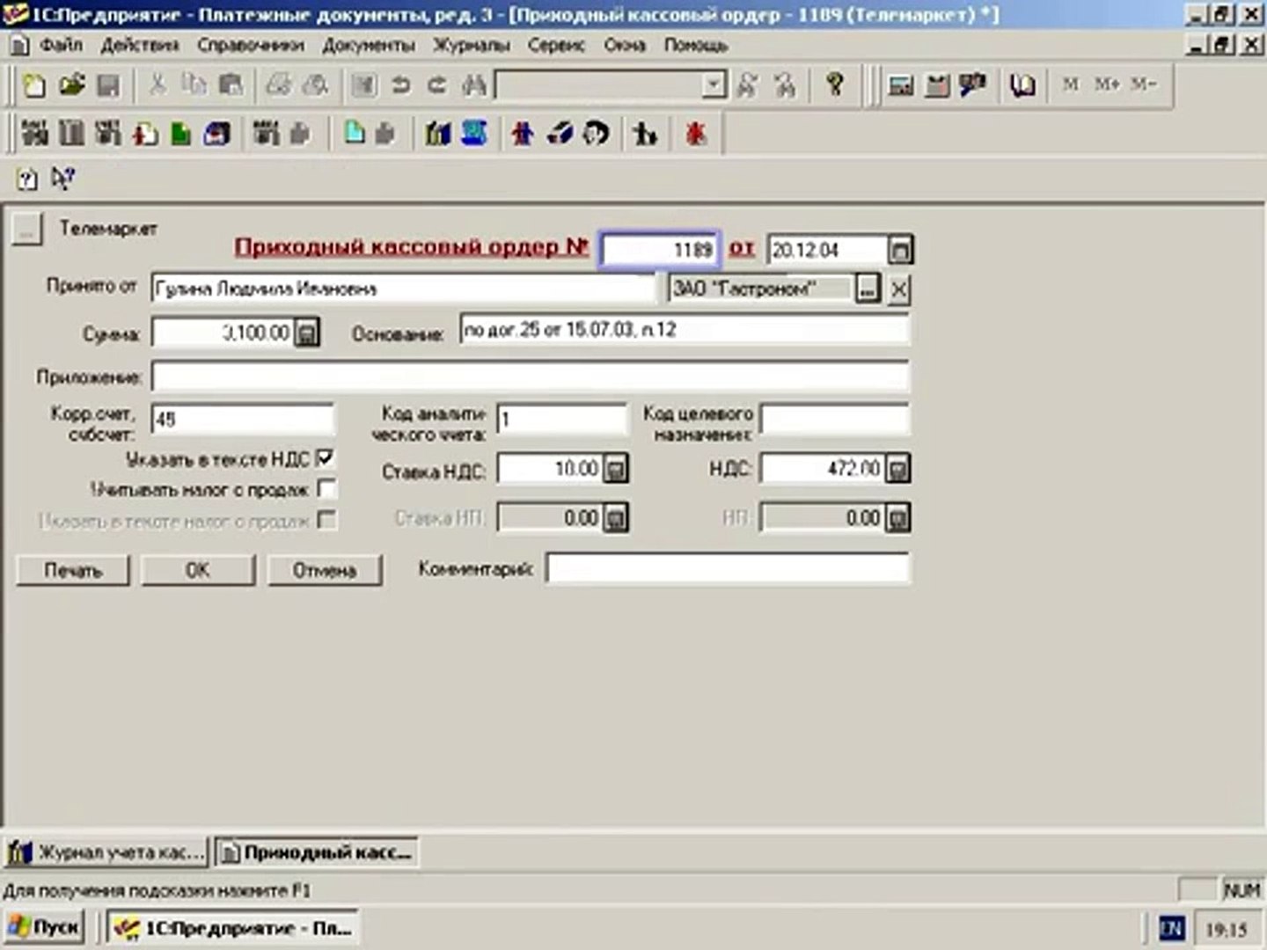Open the Ставка НДС calculator button
This screenshot has height=950, width=1267.
(x=616, y=469)
